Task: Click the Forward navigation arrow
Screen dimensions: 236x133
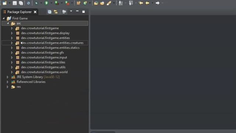Action: 157,3
